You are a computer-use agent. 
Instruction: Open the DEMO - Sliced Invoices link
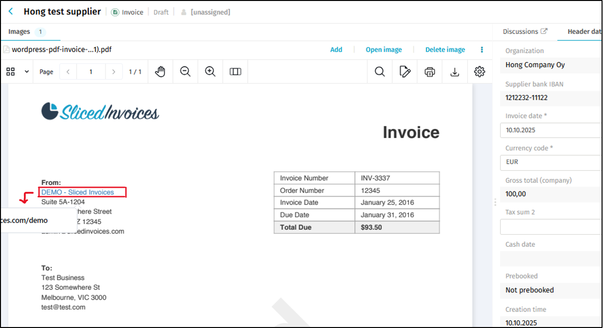pos(78,192)
